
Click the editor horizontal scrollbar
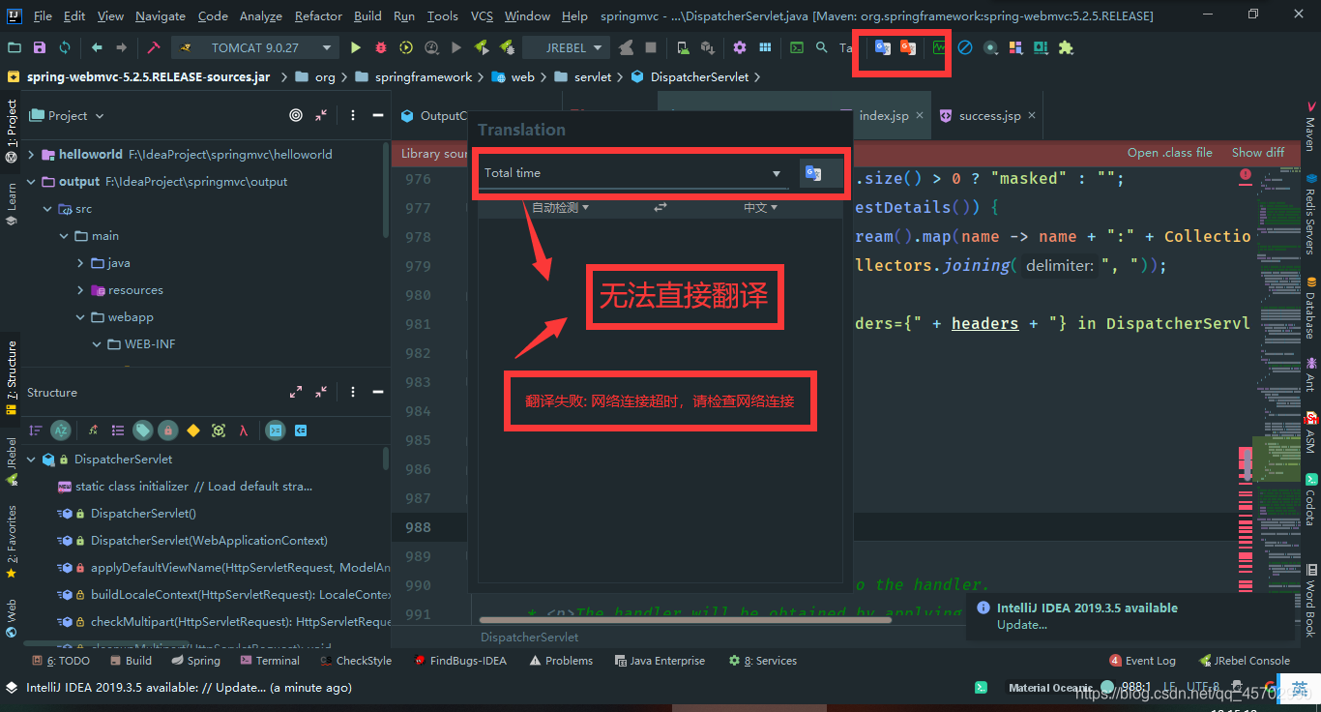point(685,620)
